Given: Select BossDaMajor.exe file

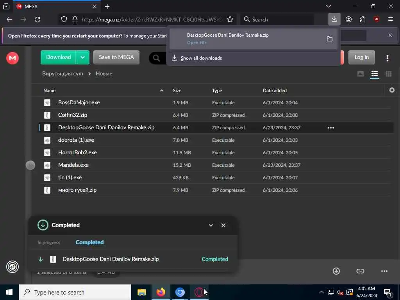Looking at the screenshot, I should click(216, 103).
